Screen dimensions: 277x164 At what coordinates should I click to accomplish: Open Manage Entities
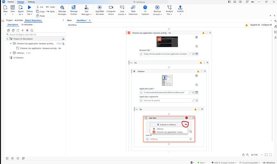(x=74, y=10)
